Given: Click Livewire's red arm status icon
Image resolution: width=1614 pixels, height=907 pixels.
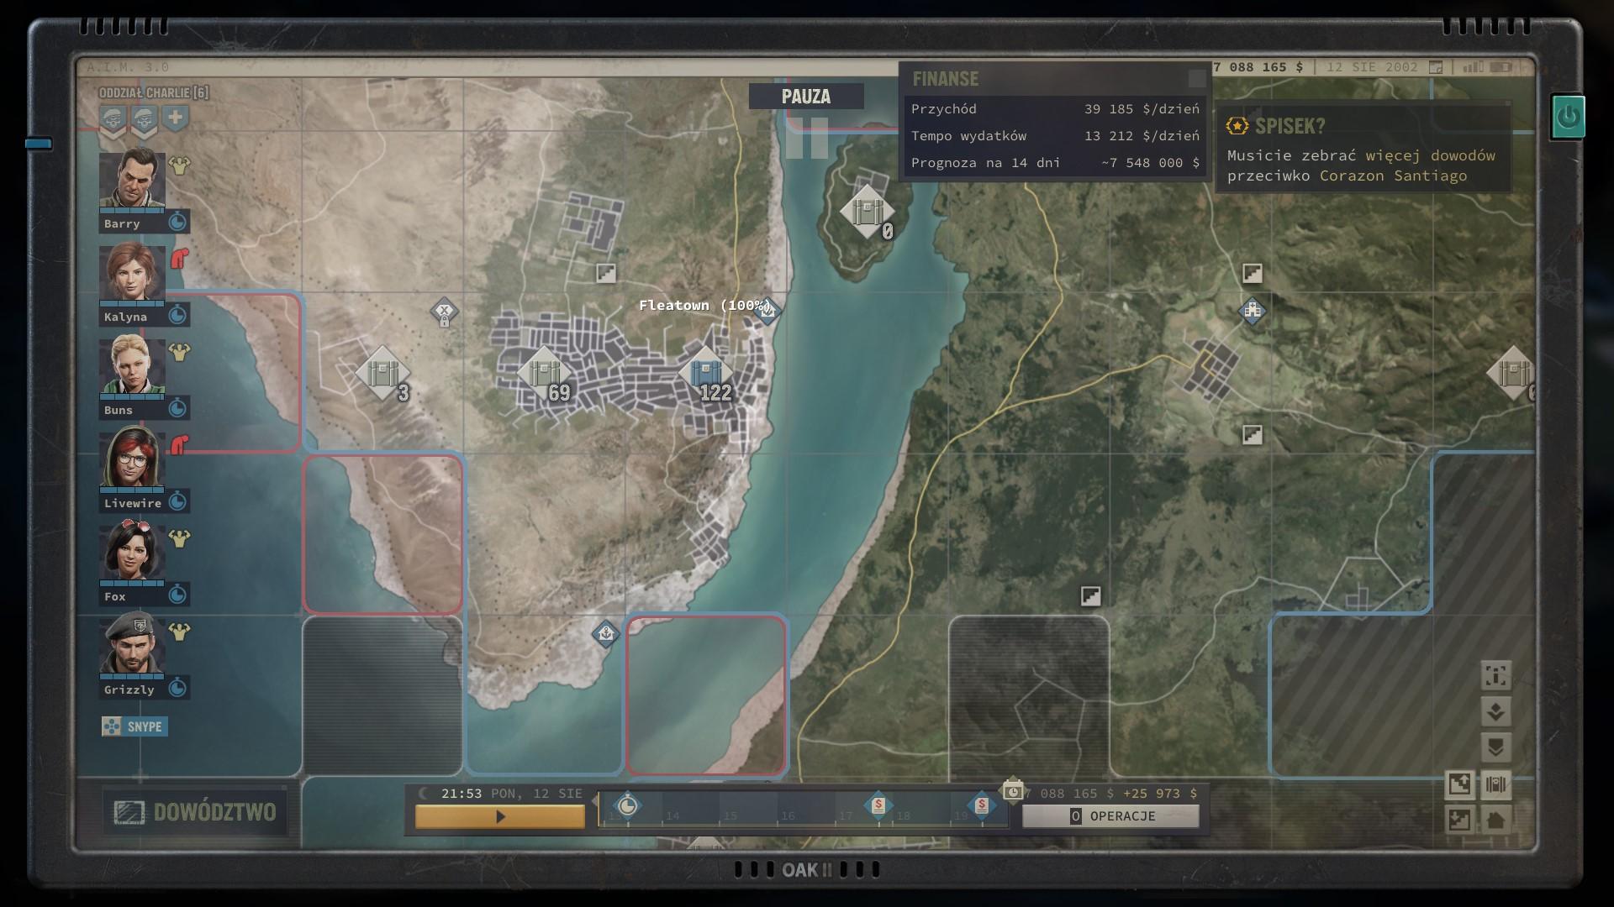Looking at the screenshot, I should (179, 444).
